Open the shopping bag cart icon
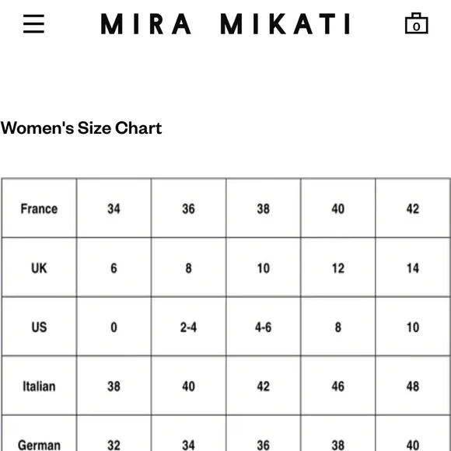This screenshot has height=451, width=451. coord(416,23)
